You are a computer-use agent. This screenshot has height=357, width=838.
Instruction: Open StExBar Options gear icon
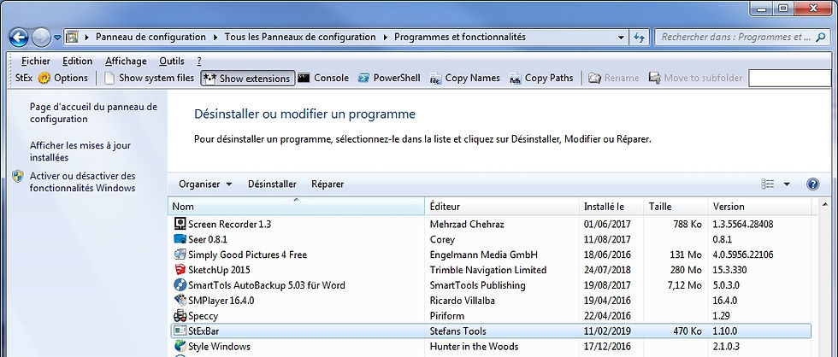point(44,78)
